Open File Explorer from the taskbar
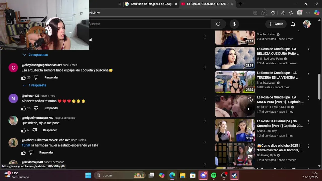 click(x=182, y=175)
